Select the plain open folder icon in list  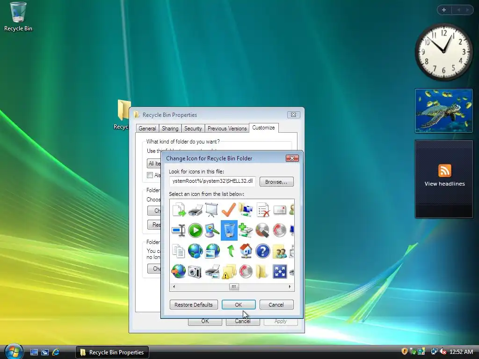click(261, 272)
